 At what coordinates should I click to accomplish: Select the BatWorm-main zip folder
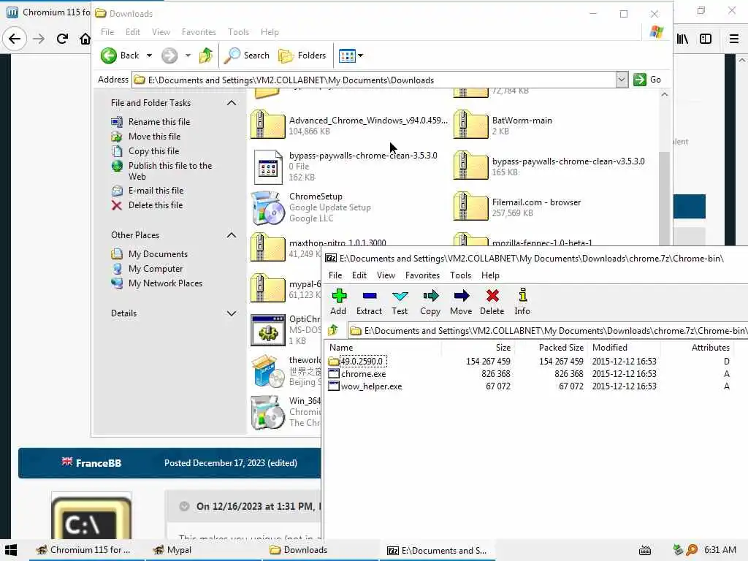click(x=471, y=124)
